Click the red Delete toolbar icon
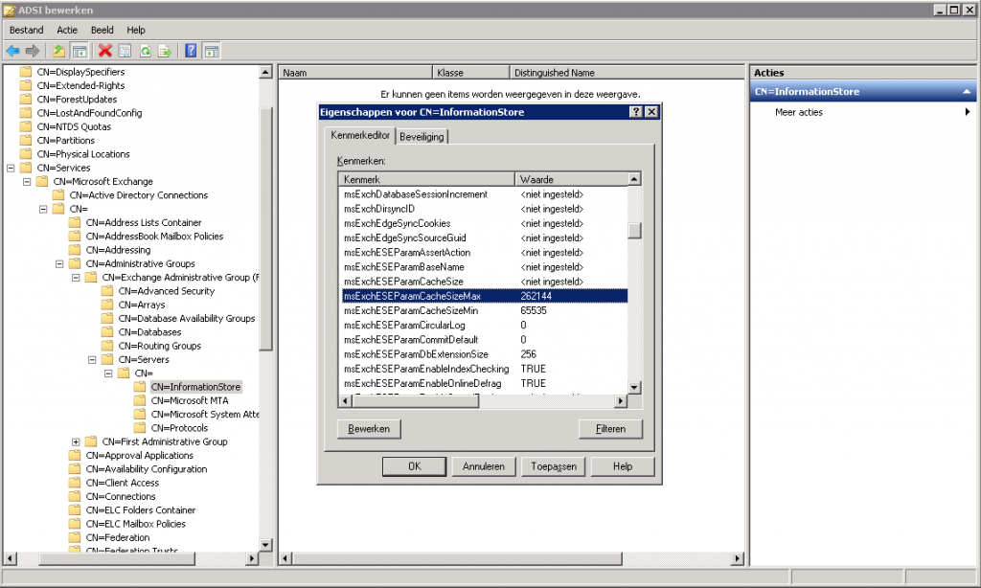The height and width of the screenshot is (588, 981). tap(105, 51)
